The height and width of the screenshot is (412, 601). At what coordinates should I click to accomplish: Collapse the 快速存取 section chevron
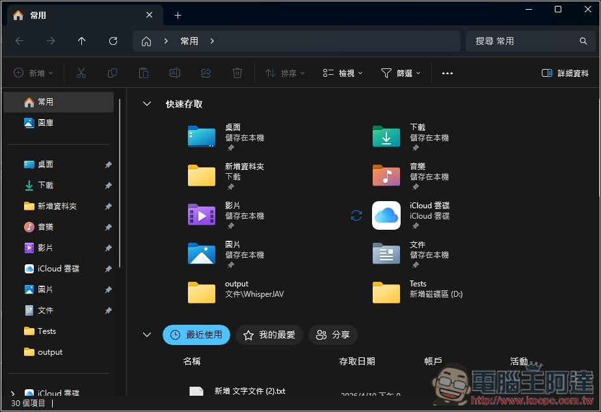[x=146, y=103]
